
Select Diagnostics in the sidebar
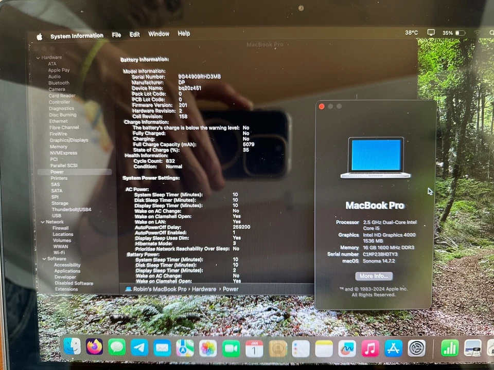tap(61, 108)
